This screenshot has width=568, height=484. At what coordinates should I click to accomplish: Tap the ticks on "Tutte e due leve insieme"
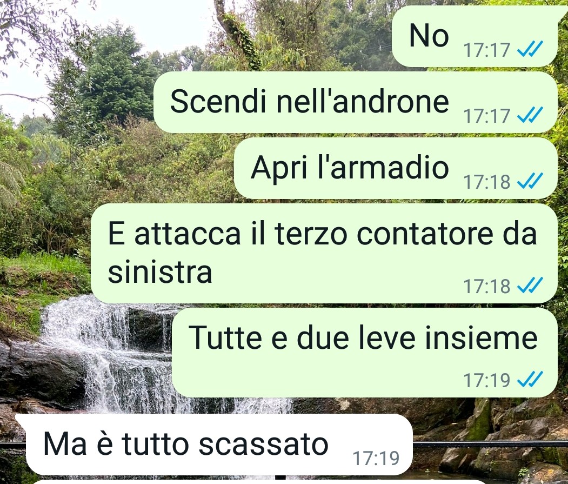(530, 380)
